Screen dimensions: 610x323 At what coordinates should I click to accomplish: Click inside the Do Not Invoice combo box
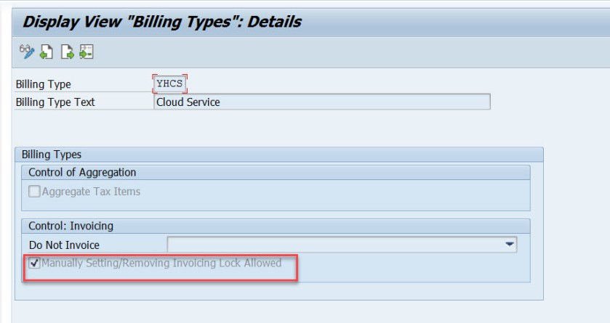click(x=342, y=245)
